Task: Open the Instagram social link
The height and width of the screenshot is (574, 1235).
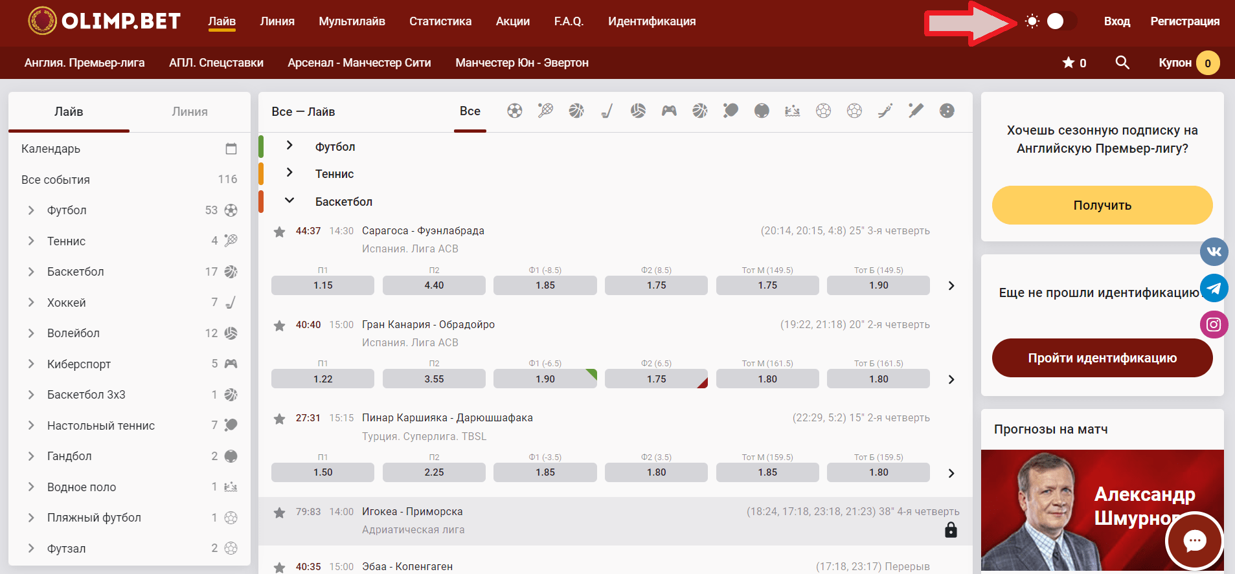Action: point(1214,324)
